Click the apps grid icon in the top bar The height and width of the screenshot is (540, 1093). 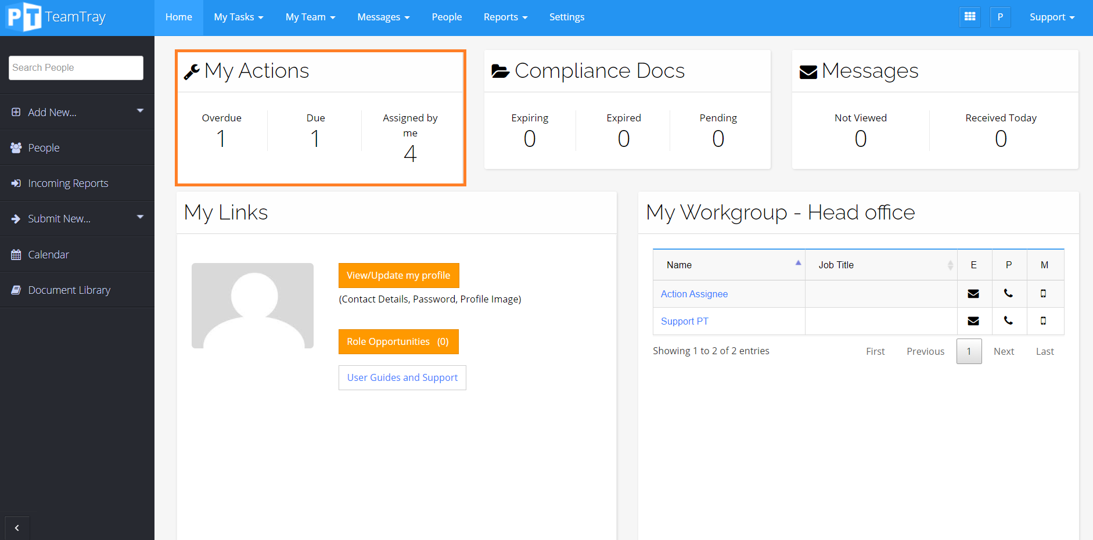click(970, 17)
